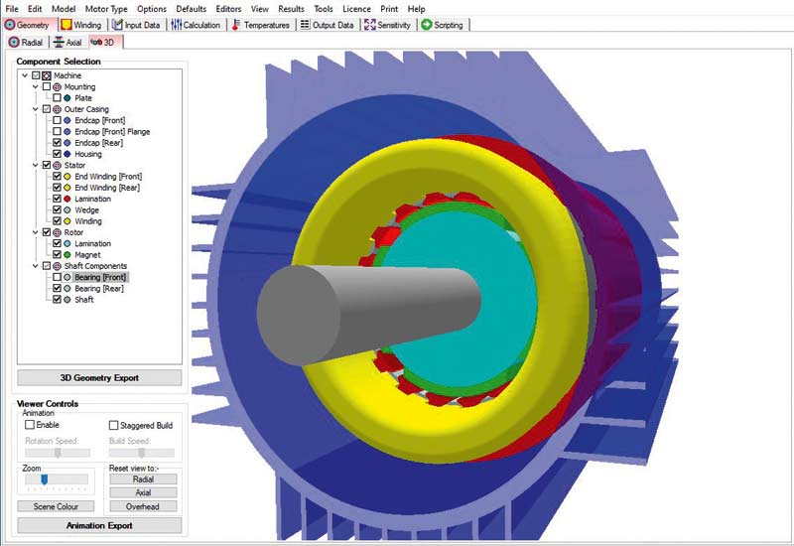Click the 3D Geometry Export button
The image size is (794, 546).
pos(99,378)
